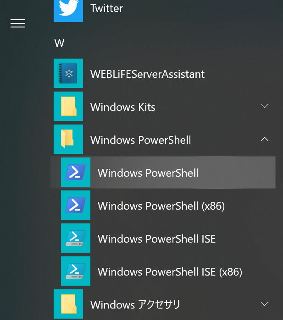Open Windows PowerShell ISE (x86) label
Viewport: 283px width, 320px height.
pos(170,271)
